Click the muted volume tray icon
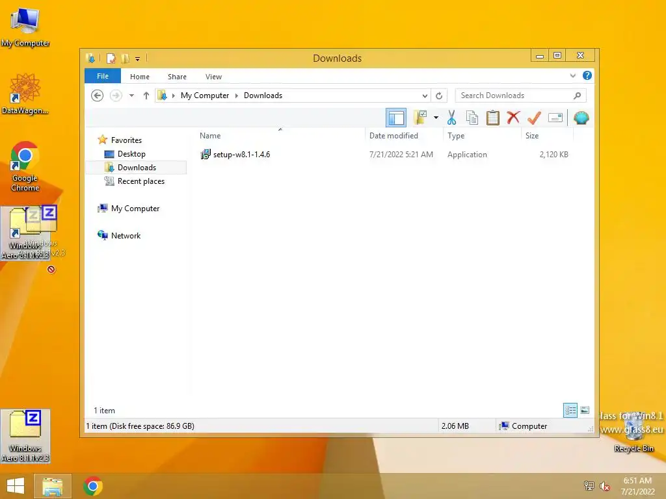This screenshot has width=666, height=499. click(605, 486)
